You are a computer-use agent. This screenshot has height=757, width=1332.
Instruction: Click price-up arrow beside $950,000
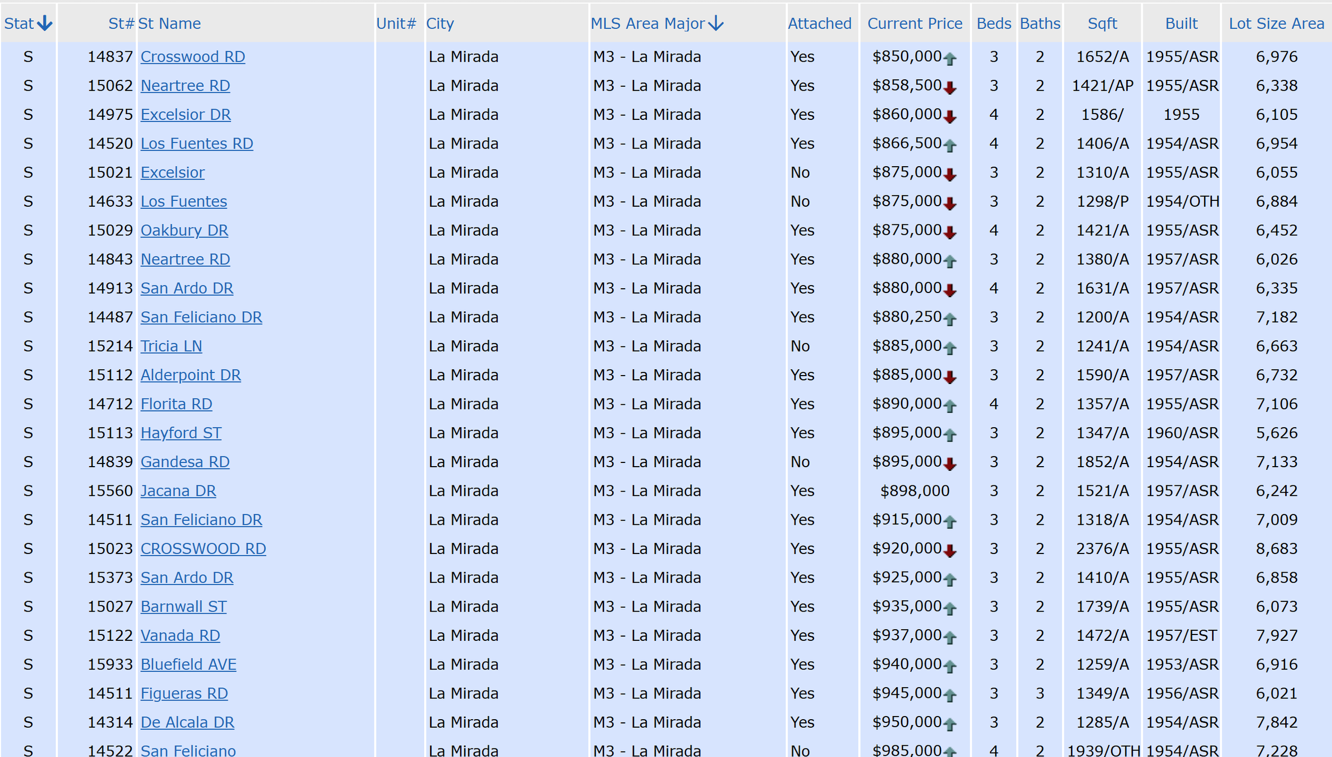tap(949, 725)
